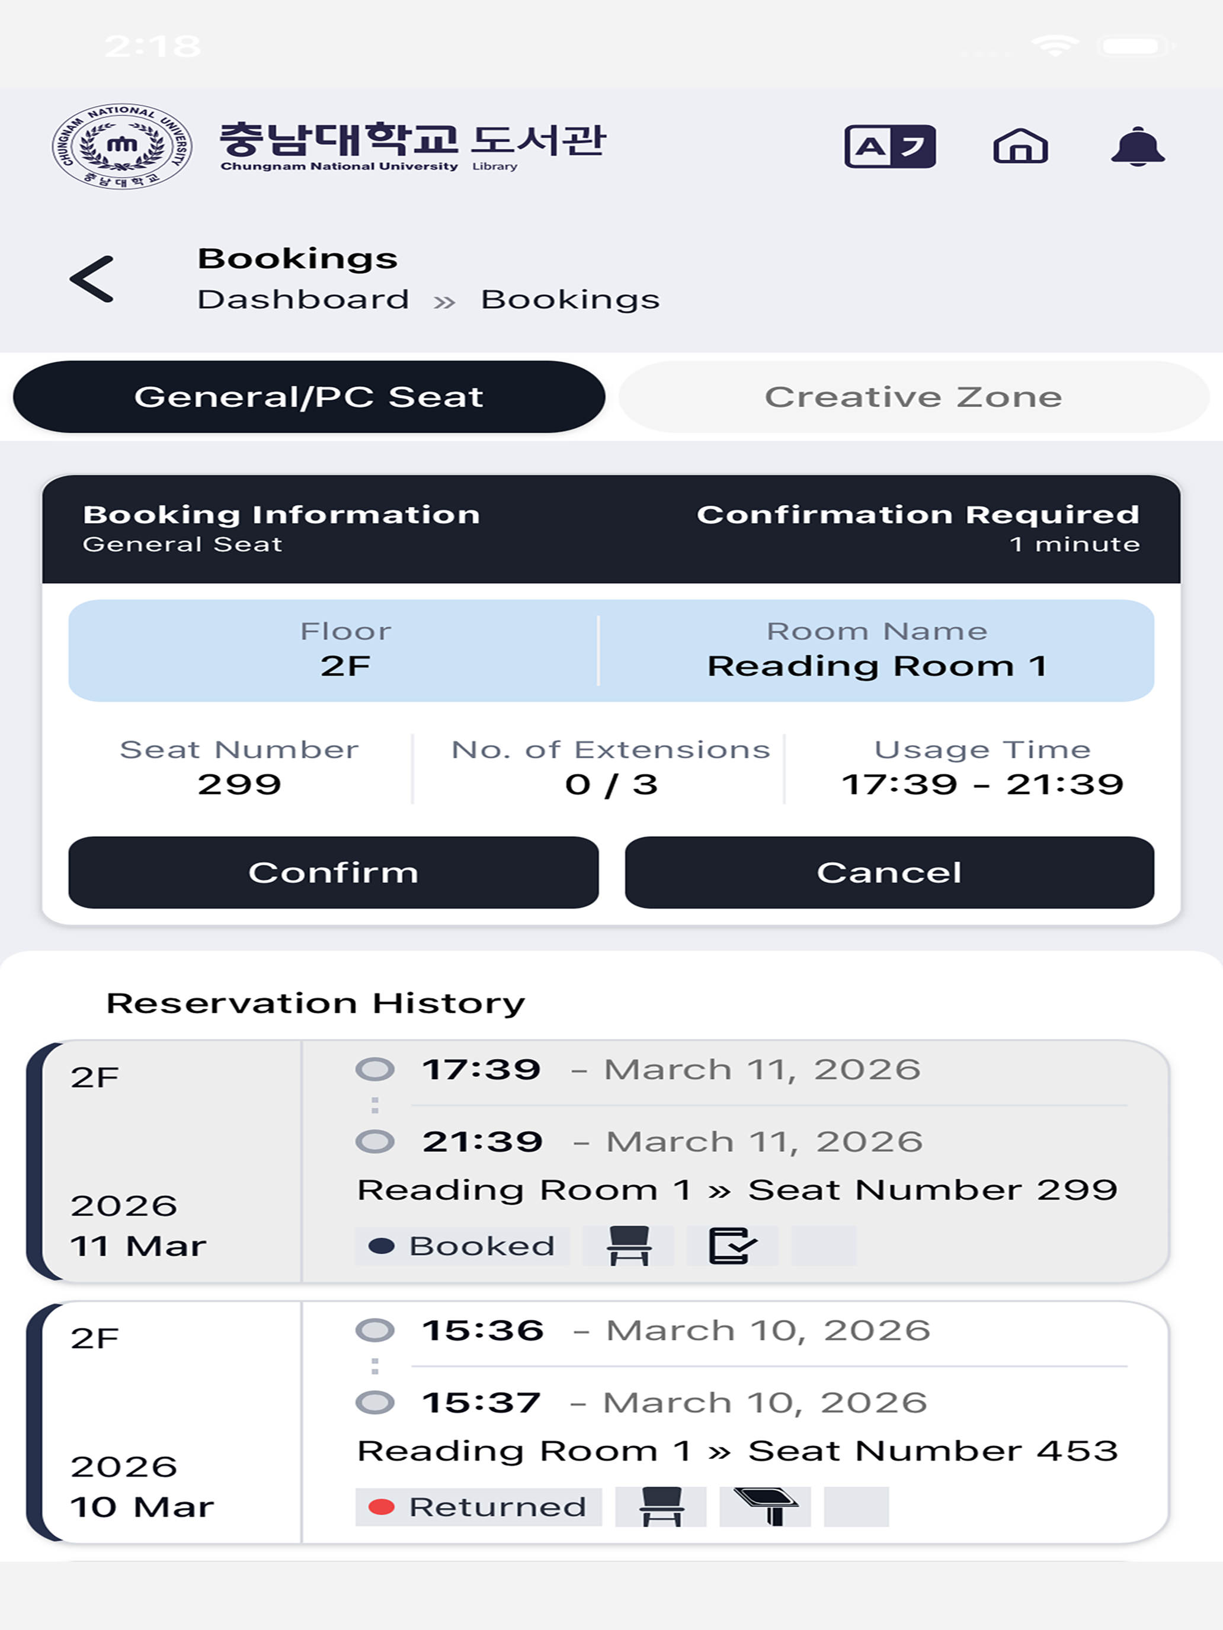This screenshot has width=1223, height=1630.
Task: Switch to the General/PC Seat tab
Action: click(309, 396)
